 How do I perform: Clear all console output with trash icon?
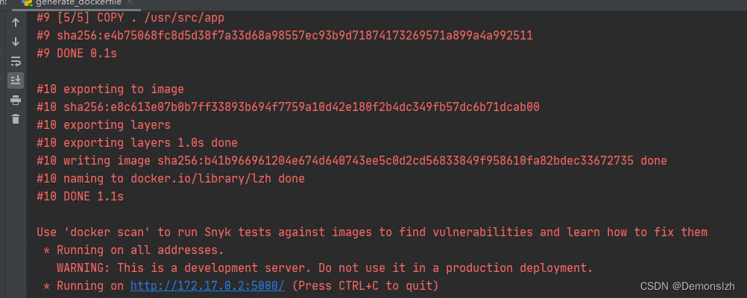(x=16, y=118)
